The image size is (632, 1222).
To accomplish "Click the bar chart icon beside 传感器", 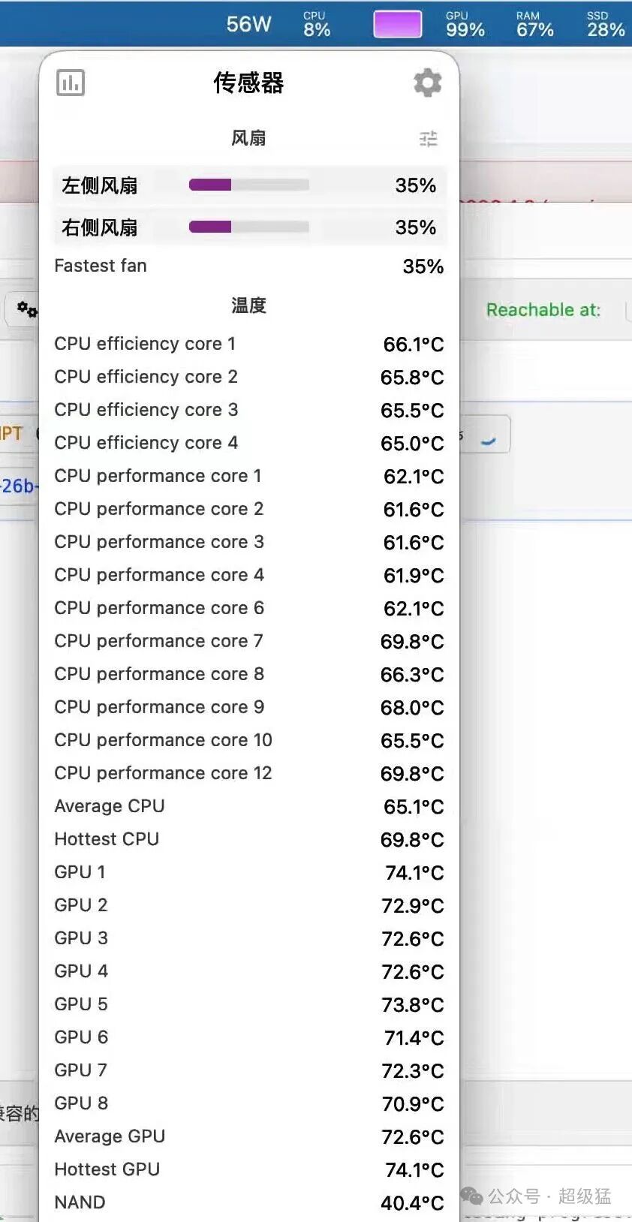I will pyautogui.click(x=71, y=83).
